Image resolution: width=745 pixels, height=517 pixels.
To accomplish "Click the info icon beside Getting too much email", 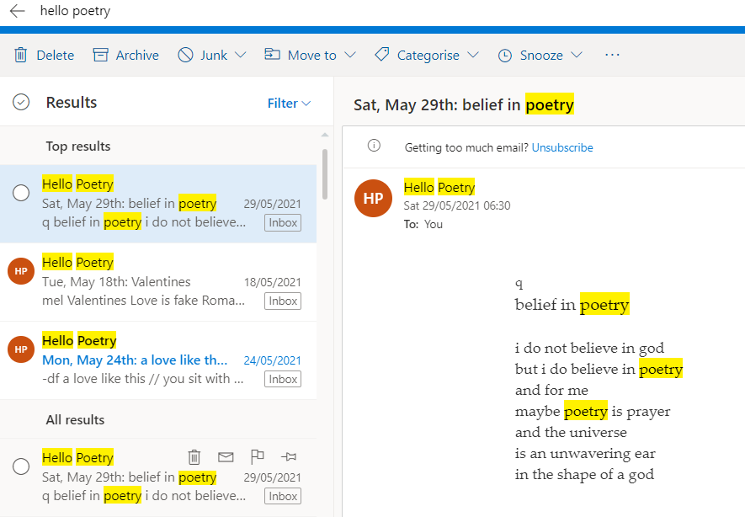I will 374,146.
